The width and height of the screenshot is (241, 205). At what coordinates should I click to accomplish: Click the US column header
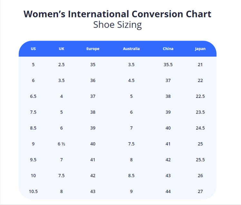click(x=33, y=49)
